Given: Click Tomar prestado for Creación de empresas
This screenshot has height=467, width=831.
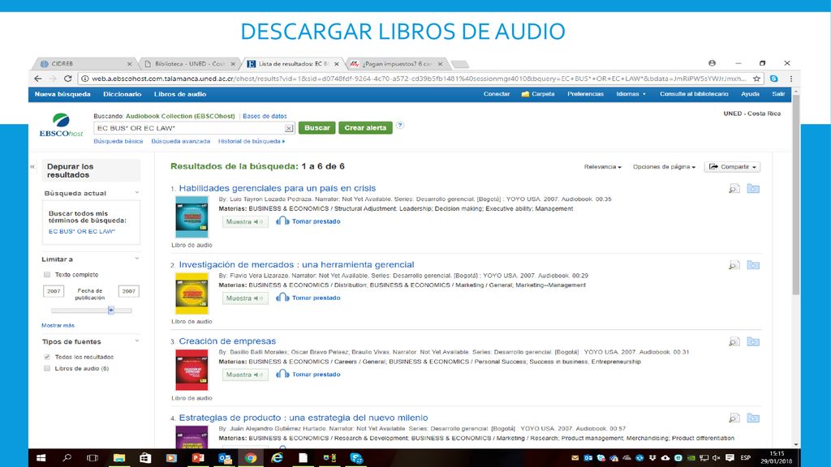Looking at the screenshot, I should [308, 375].
